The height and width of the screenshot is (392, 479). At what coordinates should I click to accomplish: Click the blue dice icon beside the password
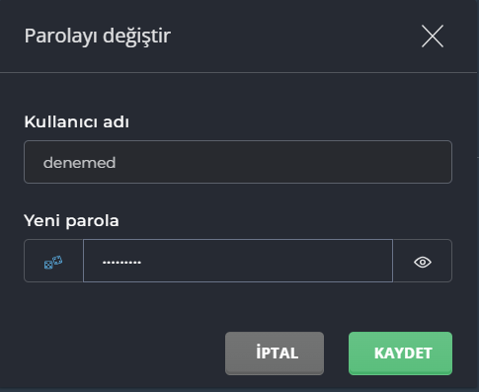point(53,262)
